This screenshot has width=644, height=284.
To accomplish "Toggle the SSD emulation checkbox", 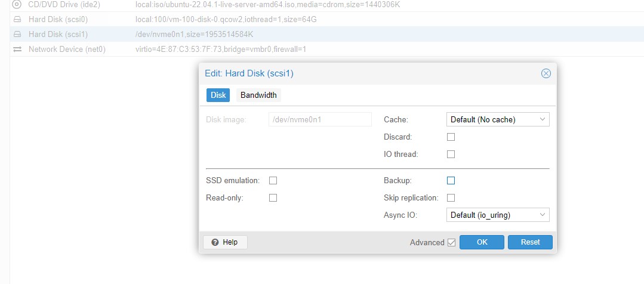I will (273, 180).
